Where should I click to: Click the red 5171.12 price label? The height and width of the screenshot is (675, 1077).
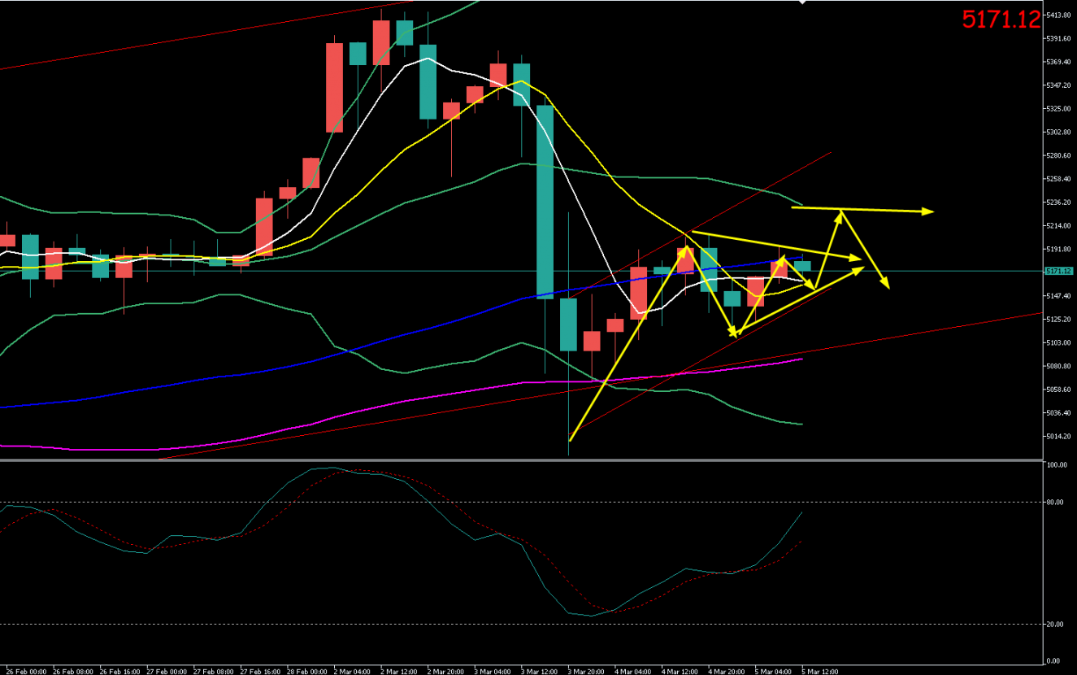1001,20
